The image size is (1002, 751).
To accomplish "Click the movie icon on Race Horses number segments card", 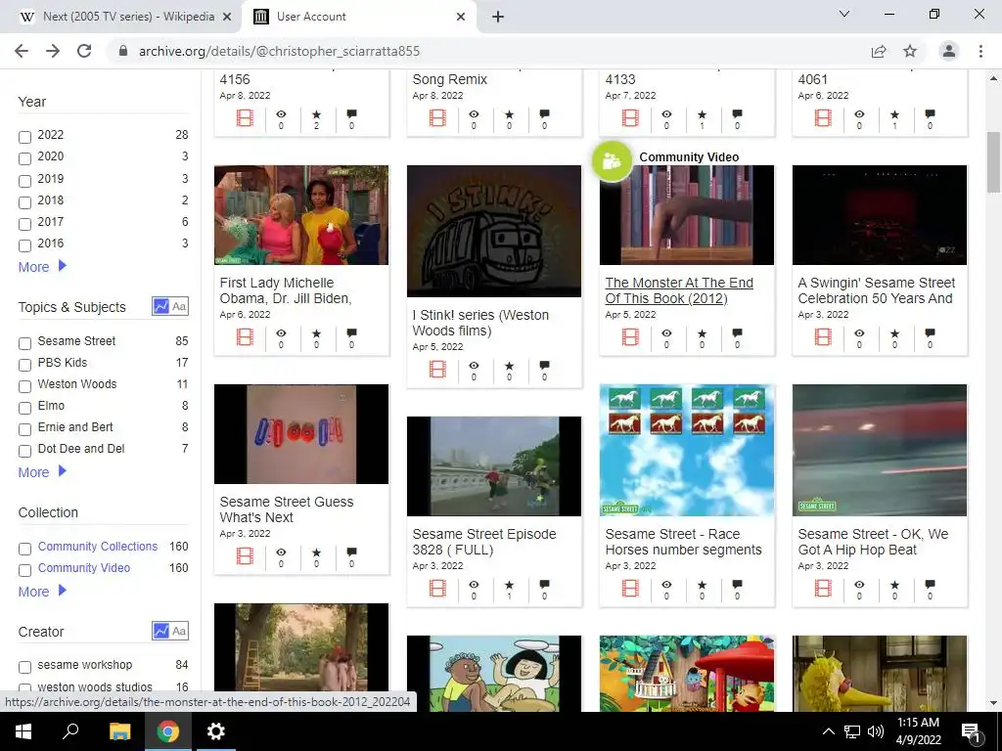I will (630, 588).
